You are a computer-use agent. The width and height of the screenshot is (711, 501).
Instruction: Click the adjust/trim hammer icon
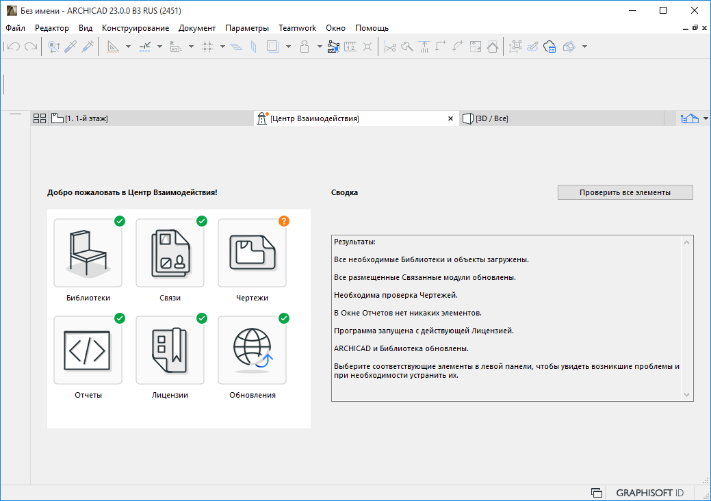coord(406,47)
